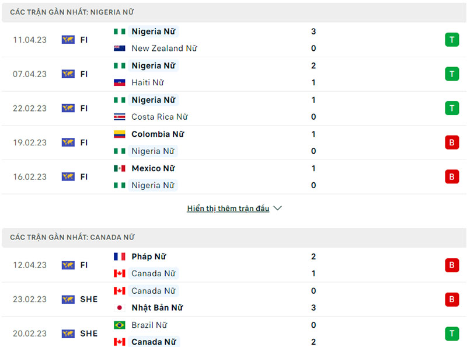Click the Brazil flag icon
This screenshot has width=467, height=347.
point(120,325)
